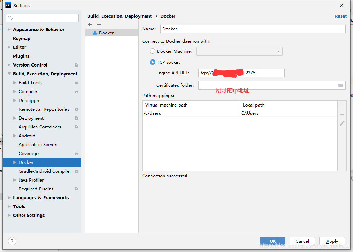
Task: Expand the Debugger node
Action: click(15, 100)
